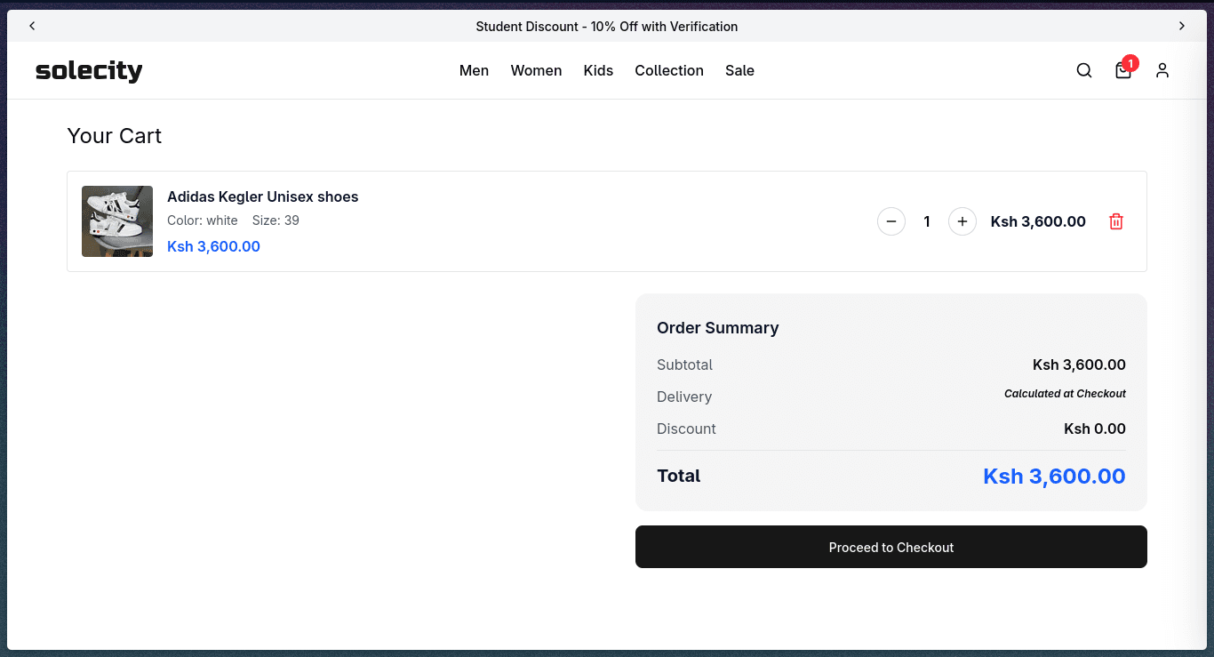Screen dimensions: 1214x657
Task: Click the Discount label
Action: [686, 429]
